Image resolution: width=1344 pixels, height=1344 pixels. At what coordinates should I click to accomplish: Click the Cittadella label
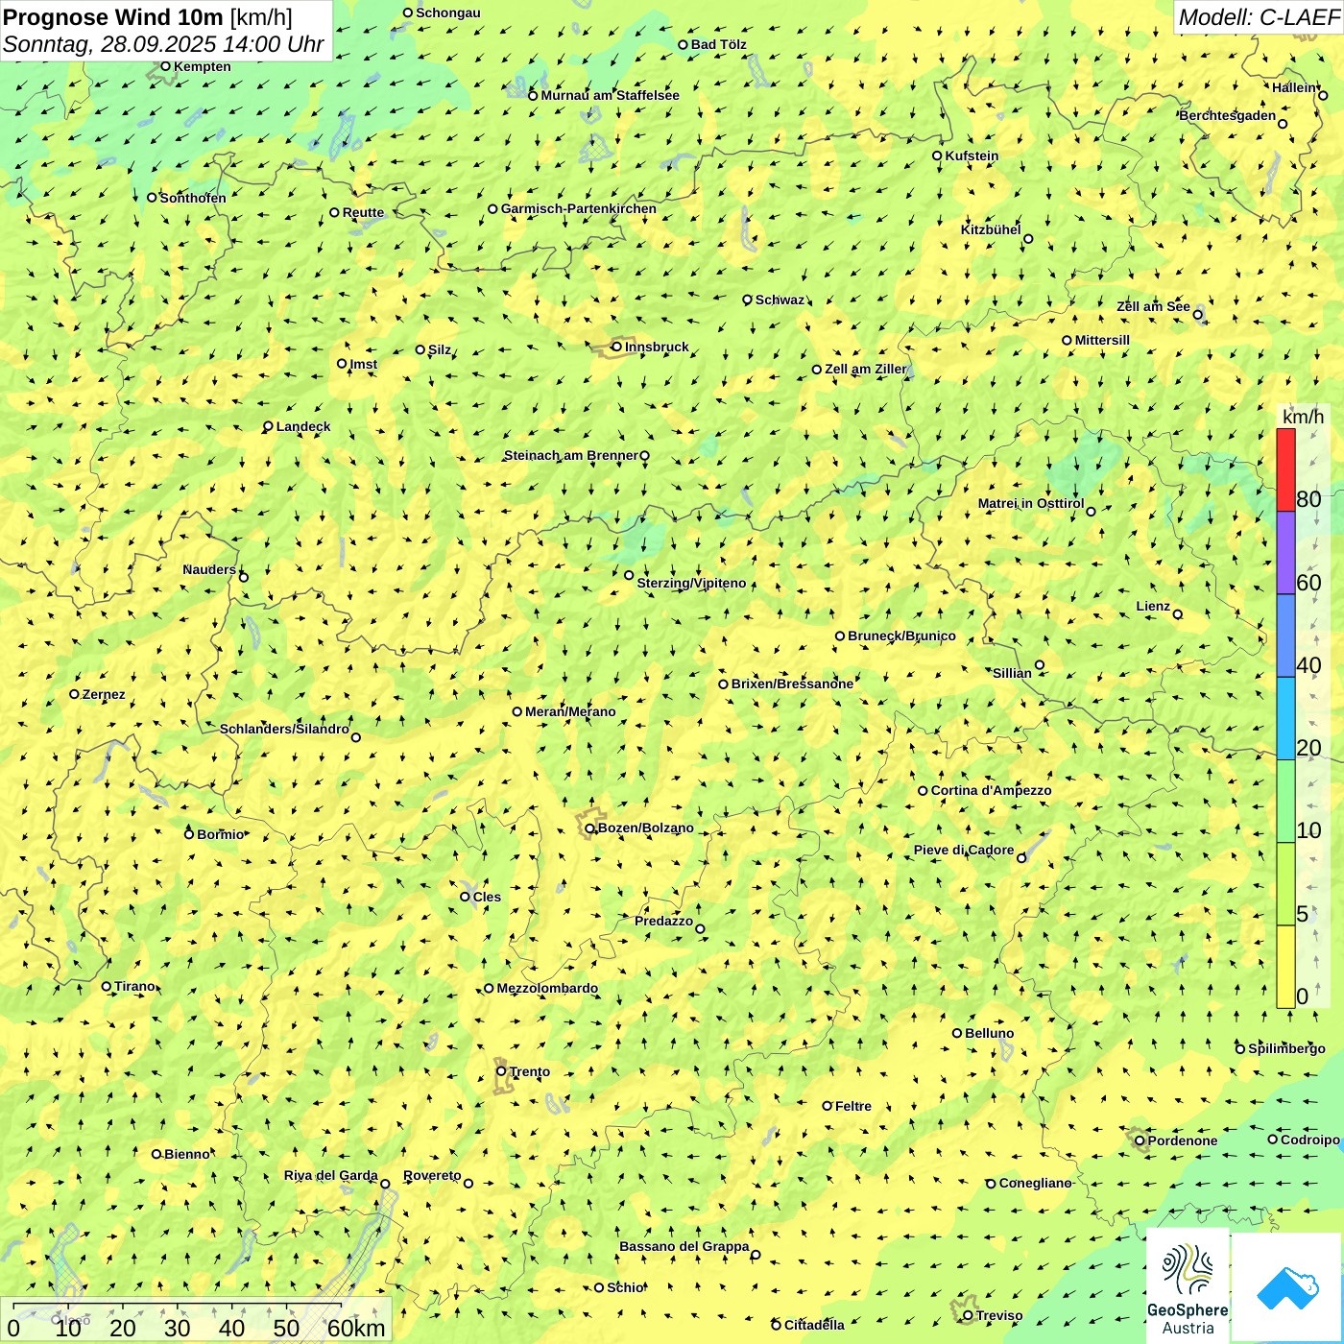point(814,1325)
